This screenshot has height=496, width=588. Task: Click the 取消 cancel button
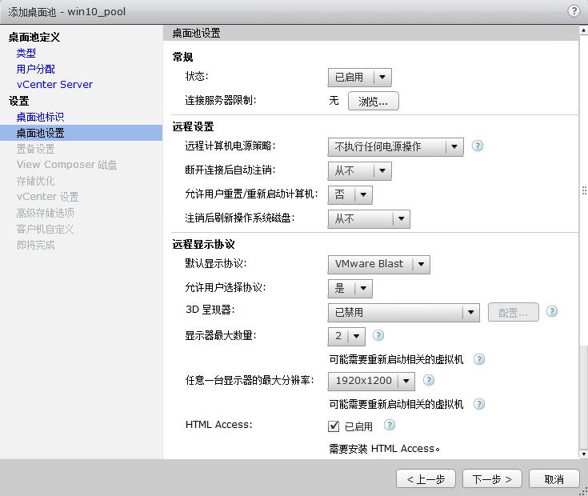point(554,479)
